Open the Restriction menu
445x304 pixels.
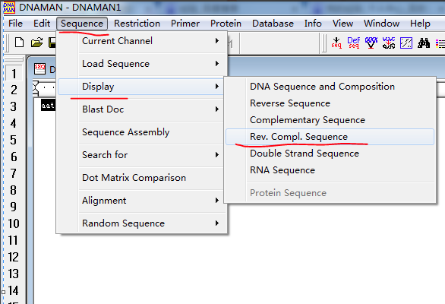[137, 24]
